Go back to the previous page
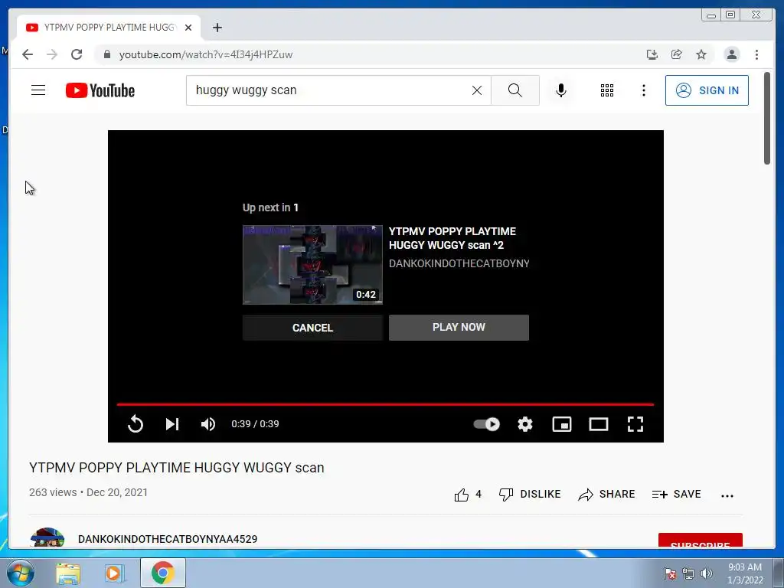The height and width of the screenshot is (588, 784). tap(28, 54)
